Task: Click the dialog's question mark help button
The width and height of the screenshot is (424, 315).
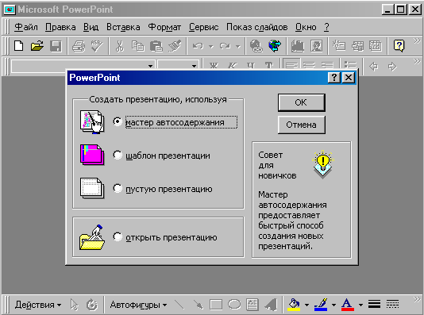Action: 334,78
